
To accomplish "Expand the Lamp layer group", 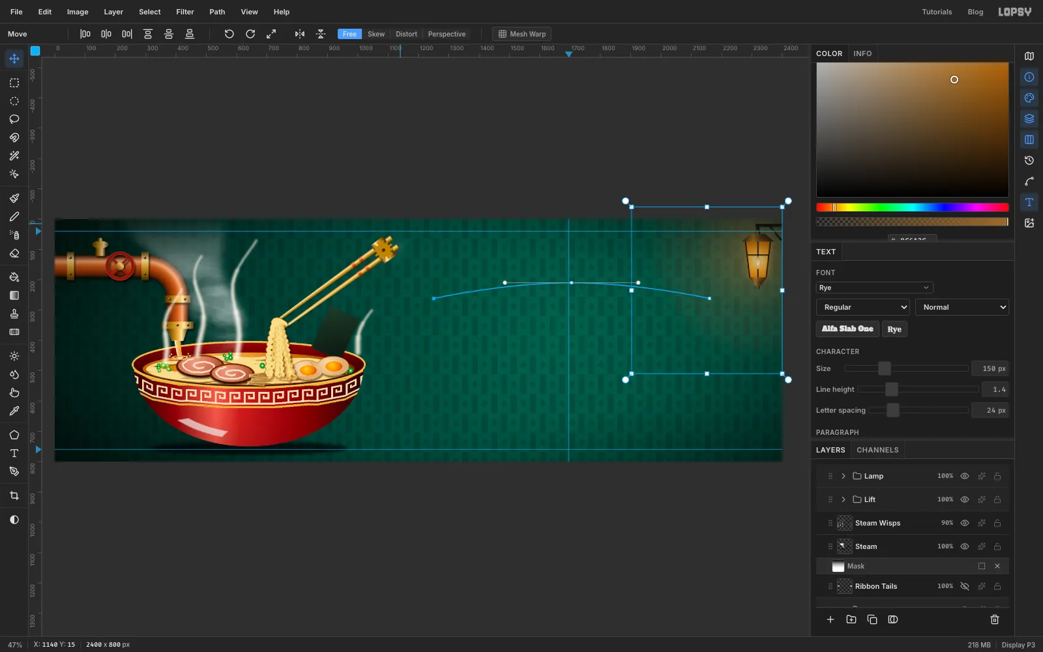I will 844,476.
